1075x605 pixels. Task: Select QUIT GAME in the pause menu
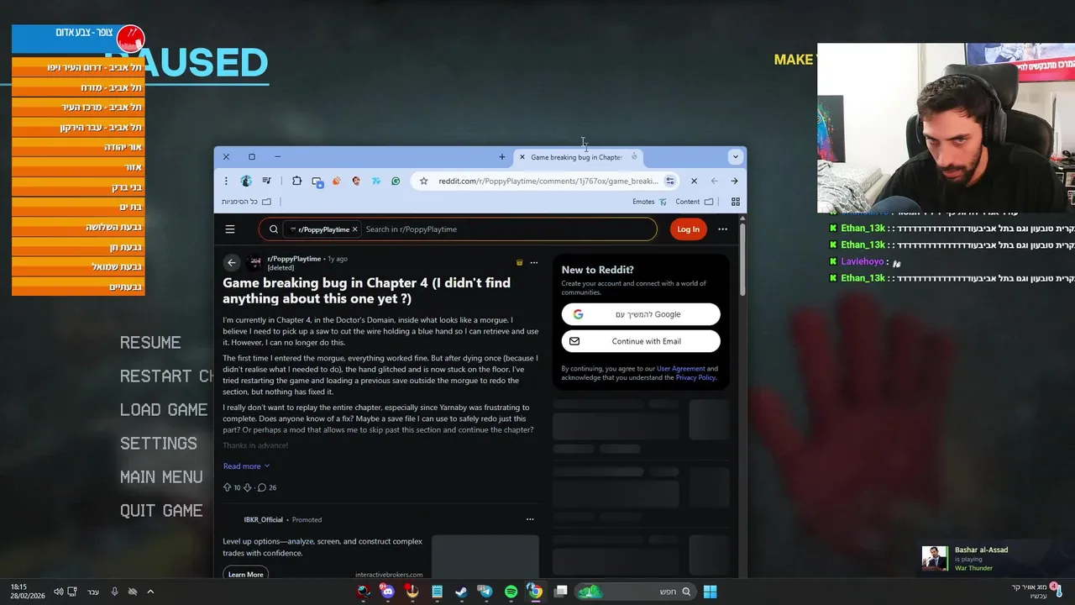161,511
